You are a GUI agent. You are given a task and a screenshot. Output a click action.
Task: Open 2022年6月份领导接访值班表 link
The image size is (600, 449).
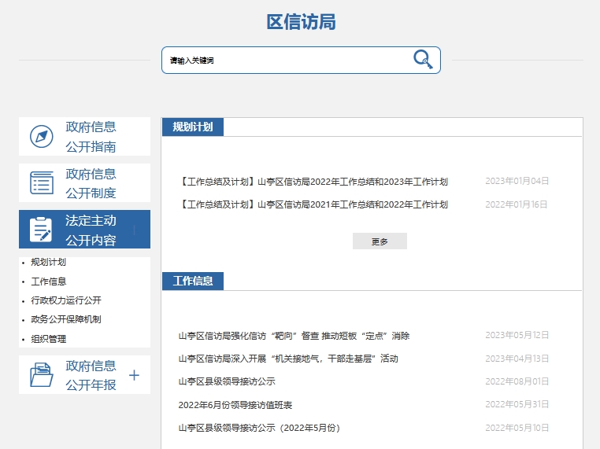coord(235,405)
